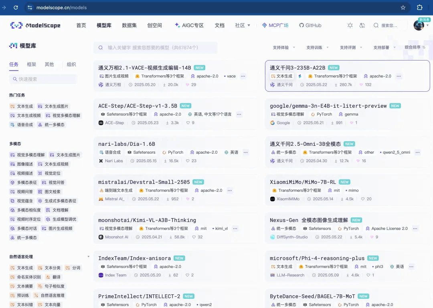Open 数据集 in top navigation
This screenshot has height=308, width=433.
(129, 25)
